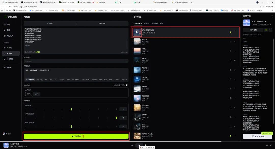Viewport: 275px width, 149px height.
Task: Select the City pop style tag
Action: click(40, 79)
